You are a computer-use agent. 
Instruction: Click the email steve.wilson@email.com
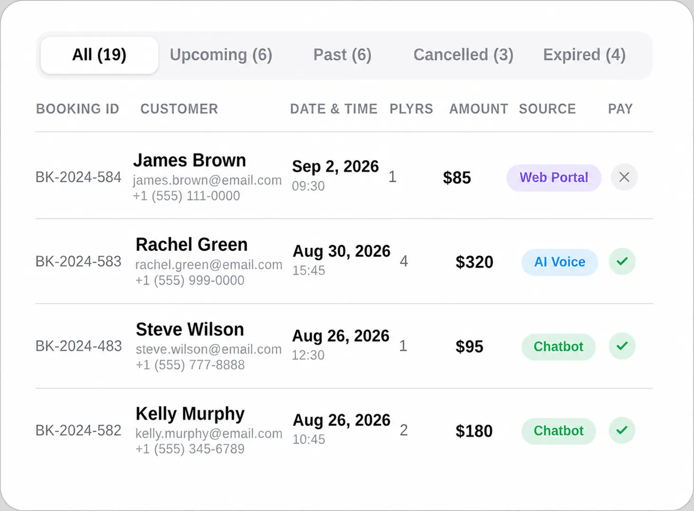point(209,350)
